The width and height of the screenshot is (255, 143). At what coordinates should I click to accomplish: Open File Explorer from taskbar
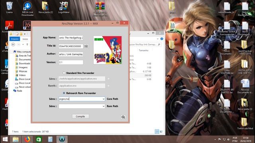16,139
